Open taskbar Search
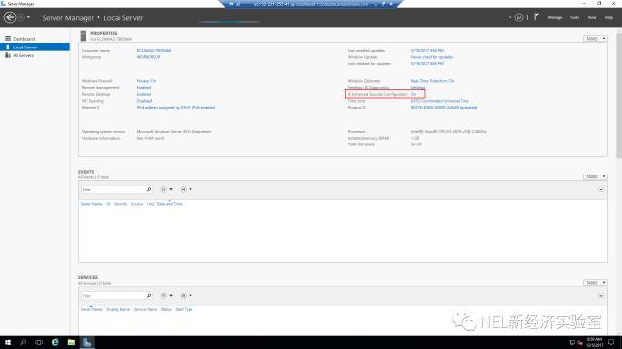The width and height of the screenshot is (622, 349). 23,342
